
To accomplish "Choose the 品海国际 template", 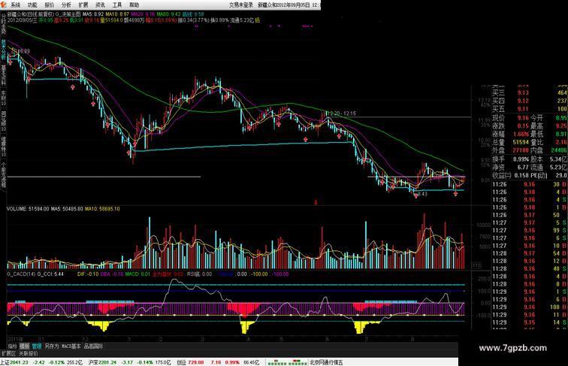I will (93, 346).
